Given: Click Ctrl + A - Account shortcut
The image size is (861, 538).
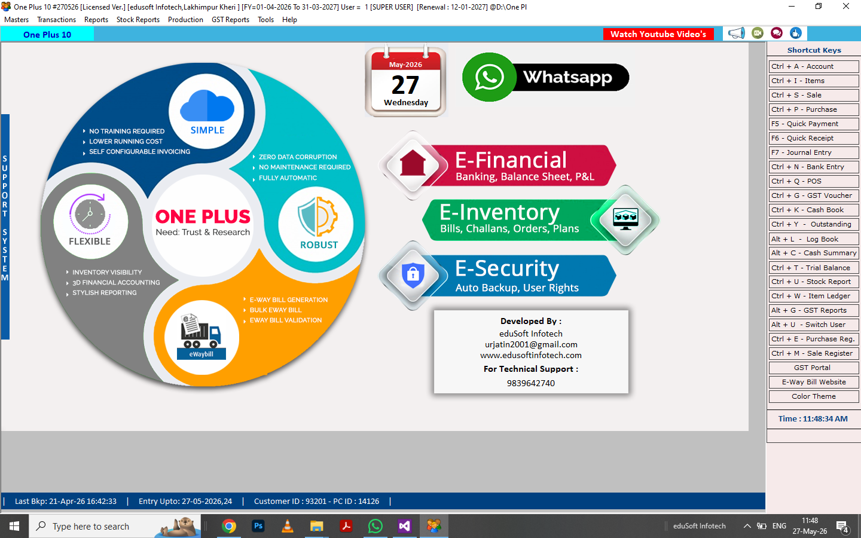Looking at the screenshot, I should pyautogui.click(x=814, y=66).
